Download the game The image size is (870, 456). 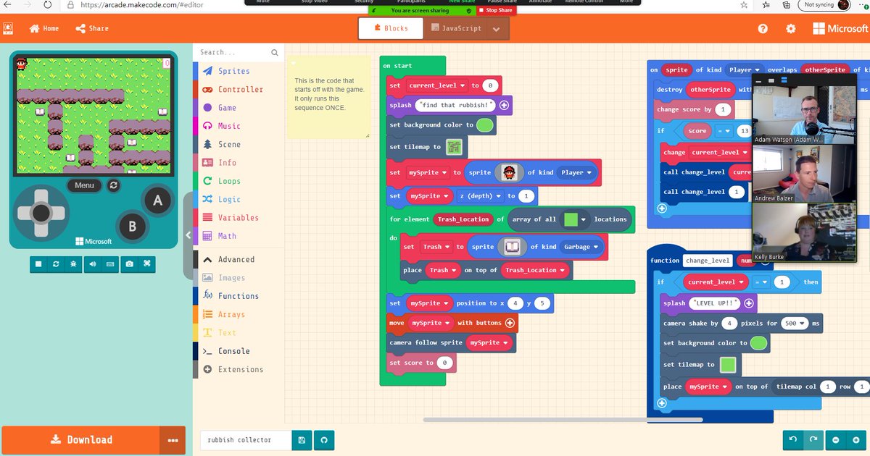point(80,440)
